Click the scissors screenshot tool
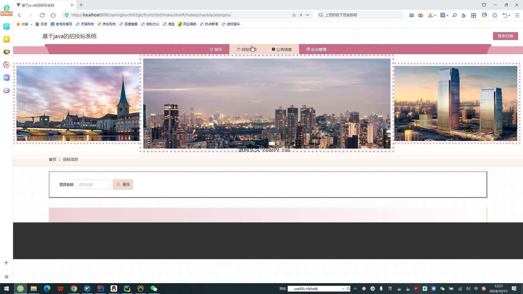This screenshot has height=294, width=523. coord(430,15)
